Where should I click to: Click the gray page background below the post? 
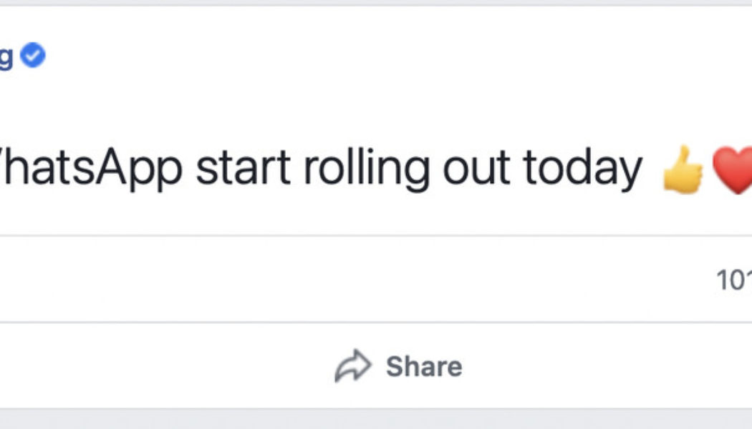(x=376, y=420)
